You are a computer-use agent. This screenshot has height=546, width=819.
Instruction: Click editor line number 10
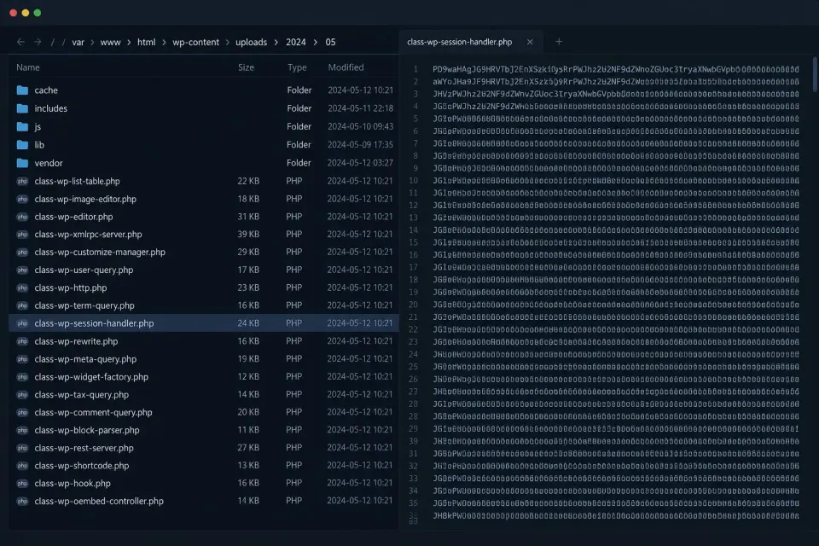tap(413, 181)
